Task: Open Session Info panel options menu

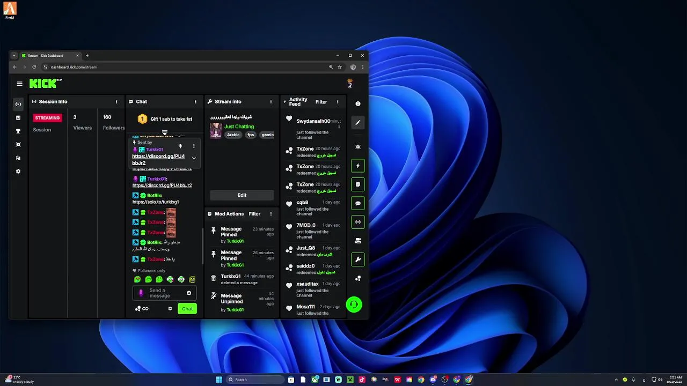Action: point(116,101)
